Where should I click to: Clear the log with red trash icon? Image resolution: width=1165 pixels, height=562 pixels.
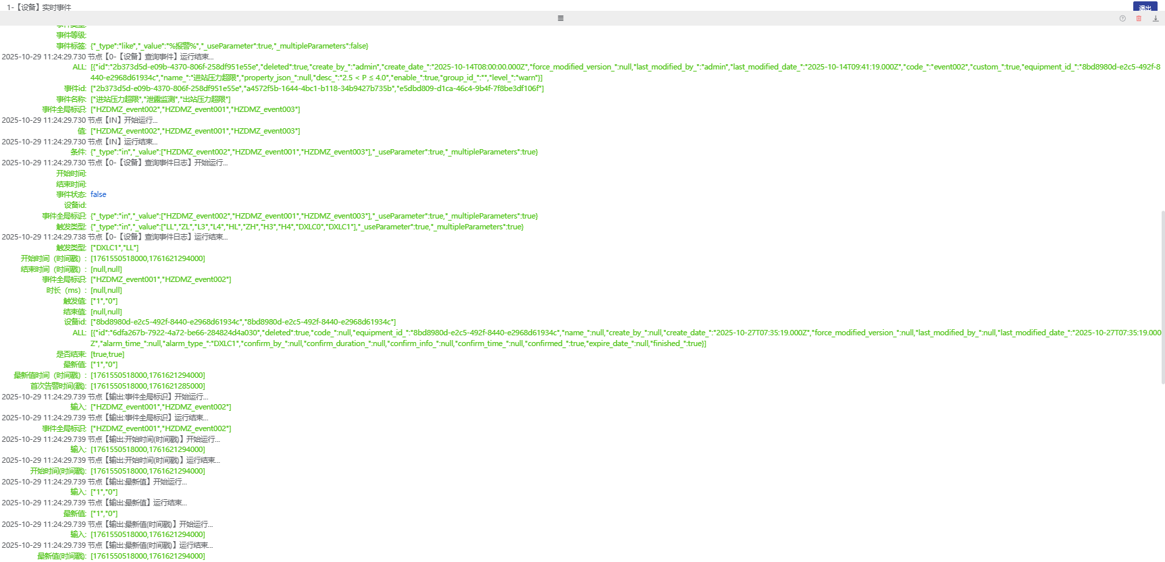[x=1139, y=19]
